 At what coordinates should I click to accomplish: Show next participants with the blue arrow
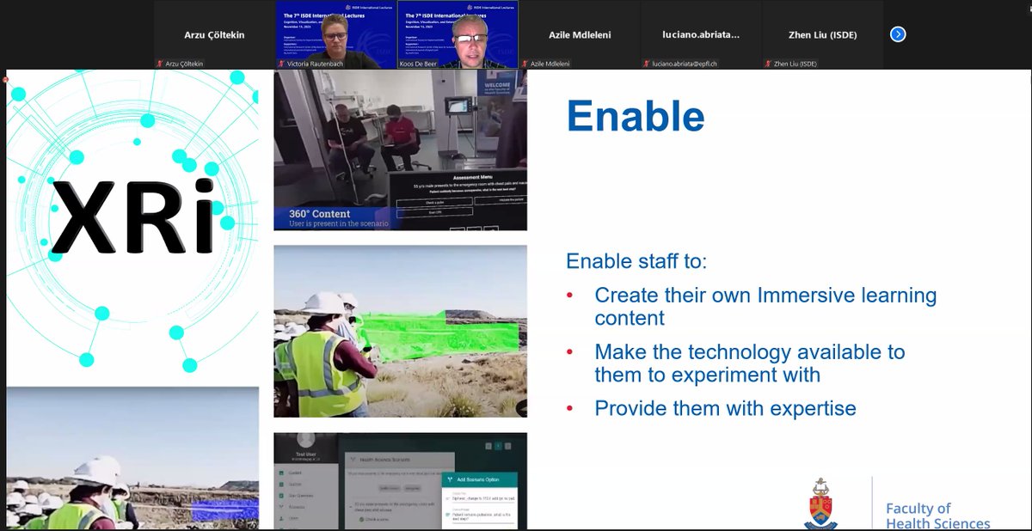click(x=898, y=34)
